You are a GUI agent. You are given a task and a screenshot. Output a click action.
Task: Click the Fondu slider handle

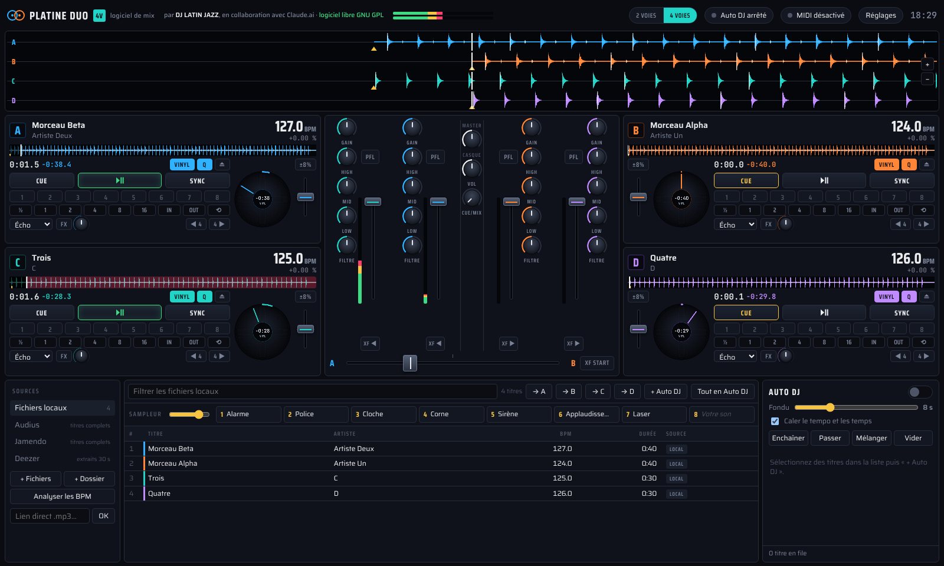830,407
